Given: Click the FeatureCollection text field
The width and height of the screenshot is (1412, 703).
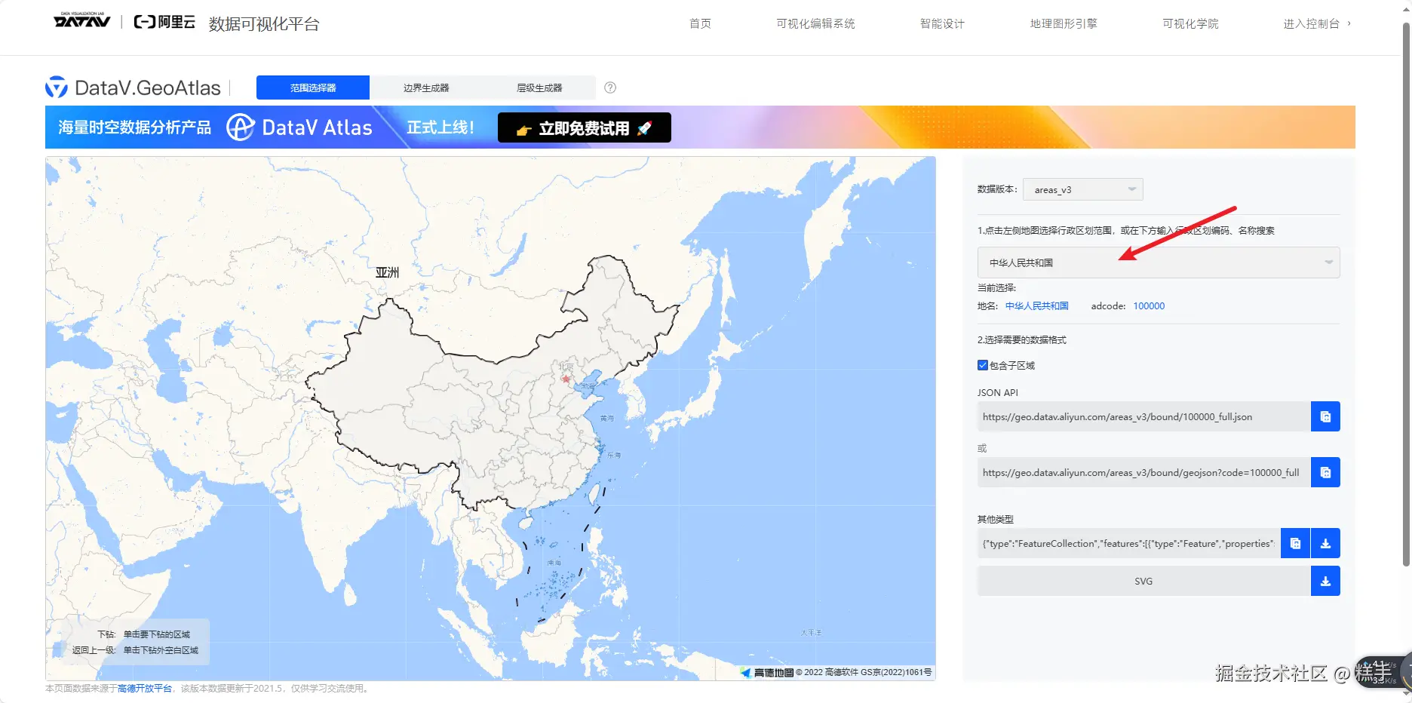Looking at the screenshot, I should tap(1129, 543).
